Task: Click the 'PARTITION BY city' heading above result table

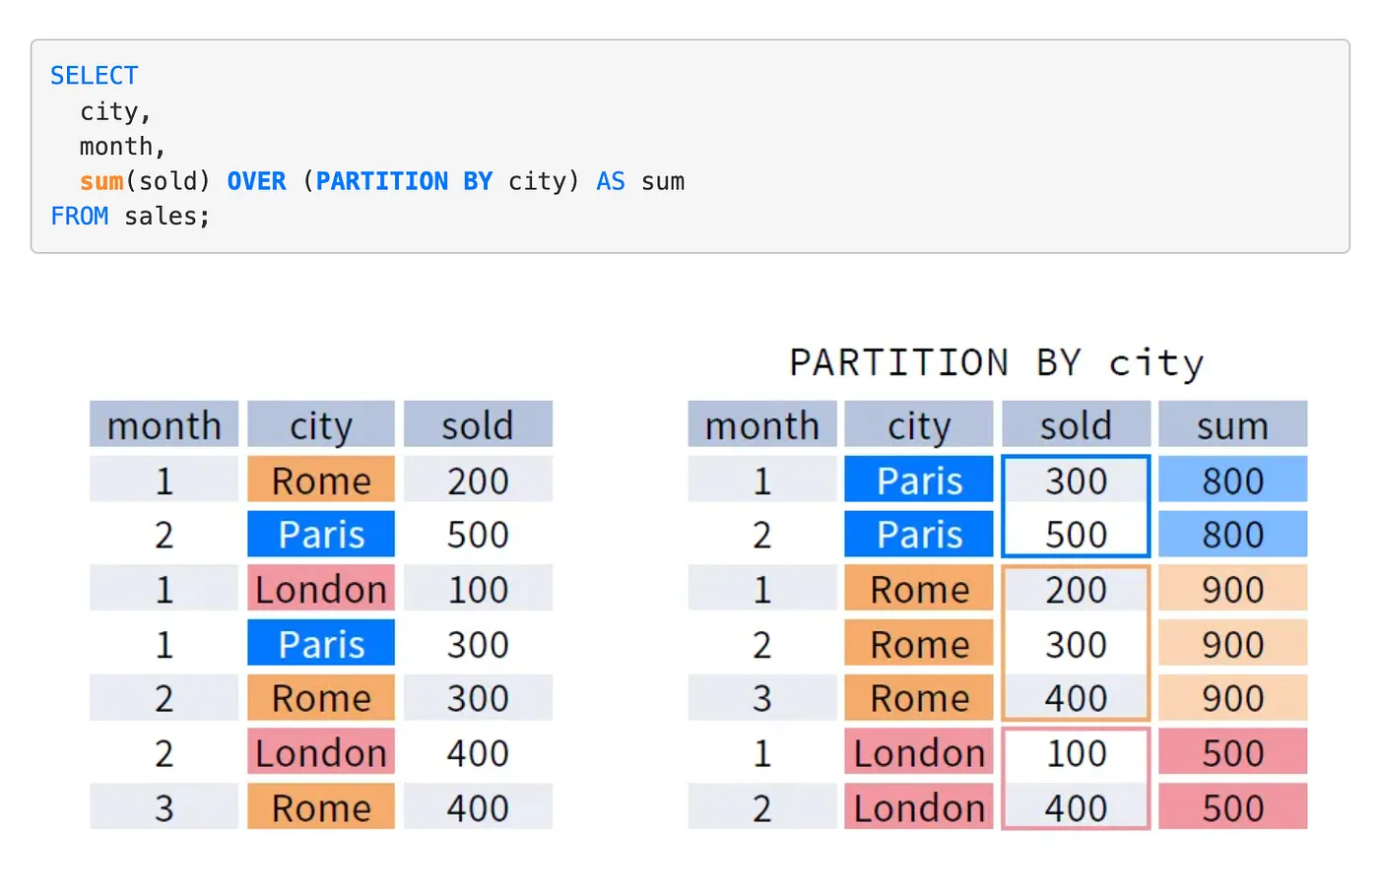Action: 996,362
